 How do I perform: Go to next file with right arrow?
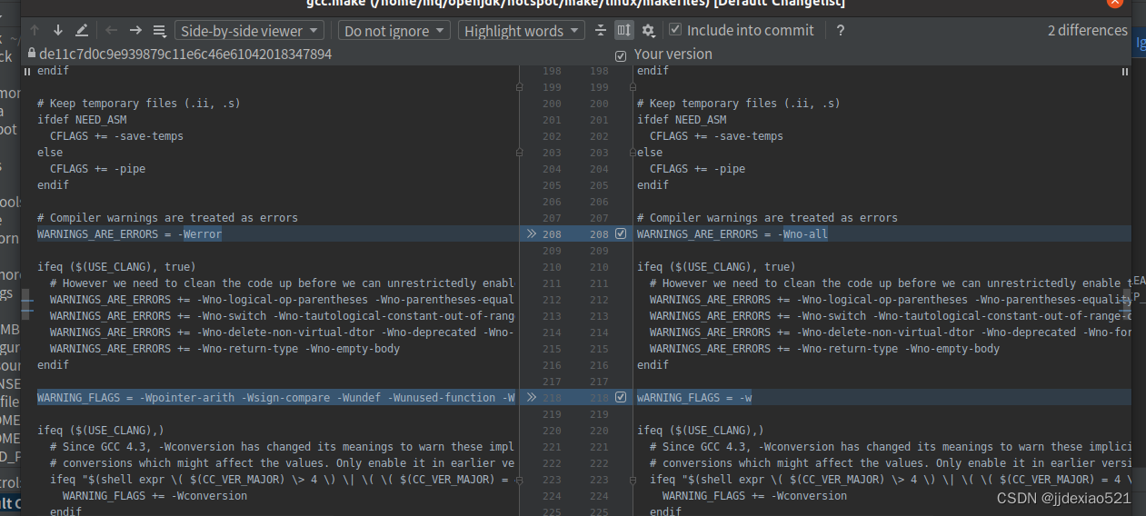135,30
